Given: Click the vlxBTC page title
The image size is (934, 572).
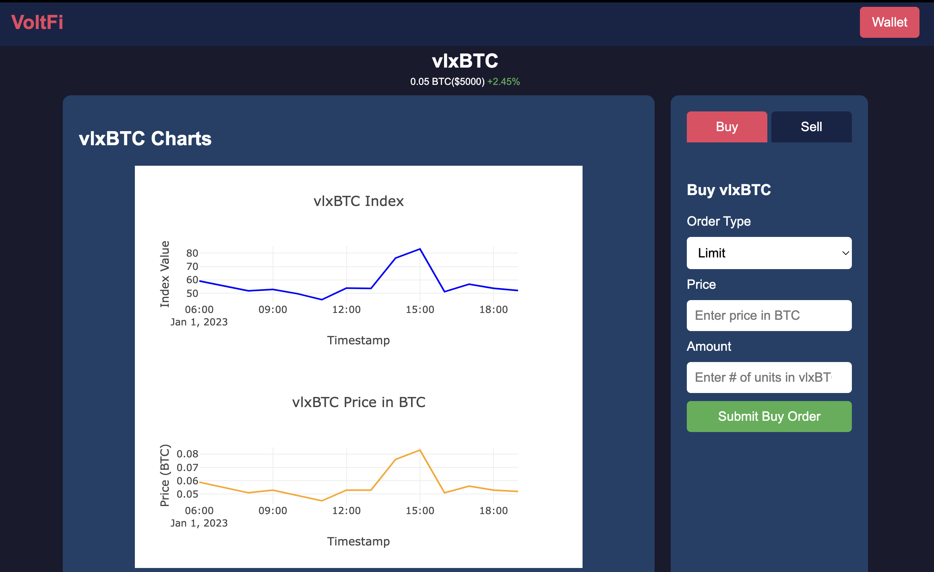Looking at the screenshot, I should 465,61.
